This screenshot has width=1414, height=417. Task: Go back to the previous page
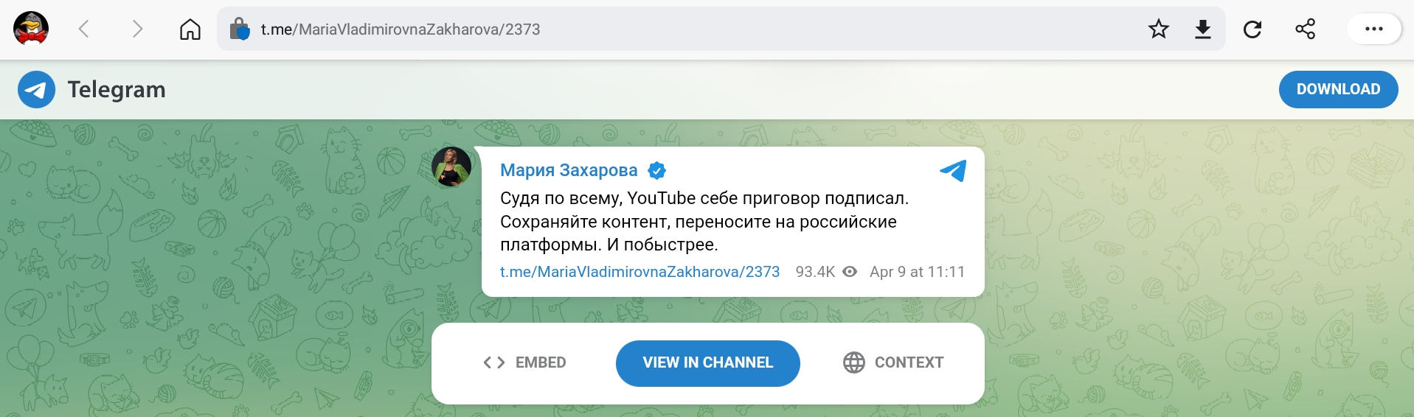point(84,29)
